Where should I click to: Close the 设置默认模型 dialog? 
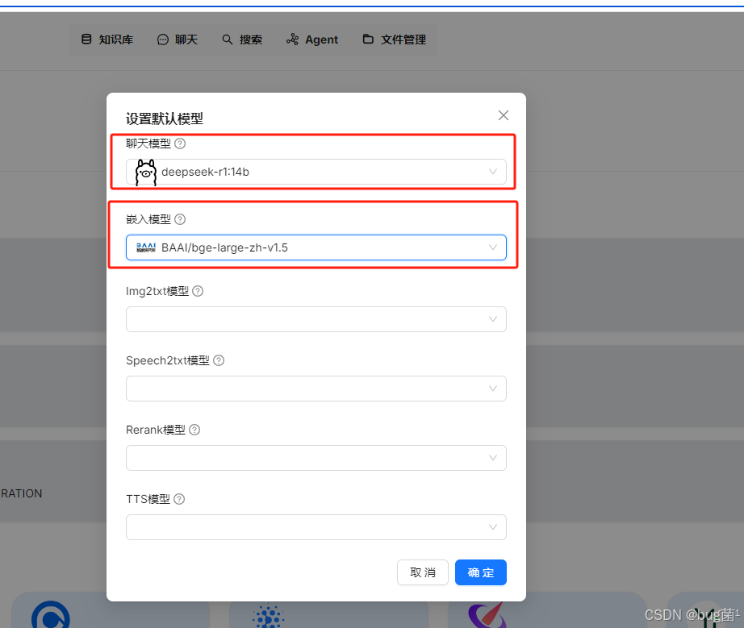pyautogui.click(x=504, y=115)
